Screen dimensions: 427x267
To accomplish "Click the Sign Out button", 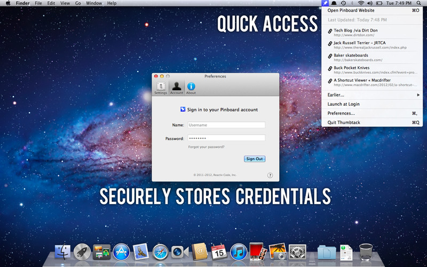I will pos(255,159).
